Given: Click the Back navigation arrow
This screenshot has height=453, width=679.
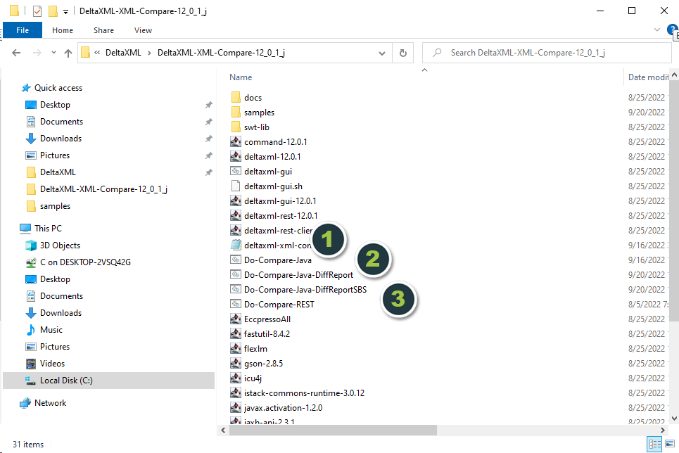Looking at the screenshot, I should pos(17,53).
